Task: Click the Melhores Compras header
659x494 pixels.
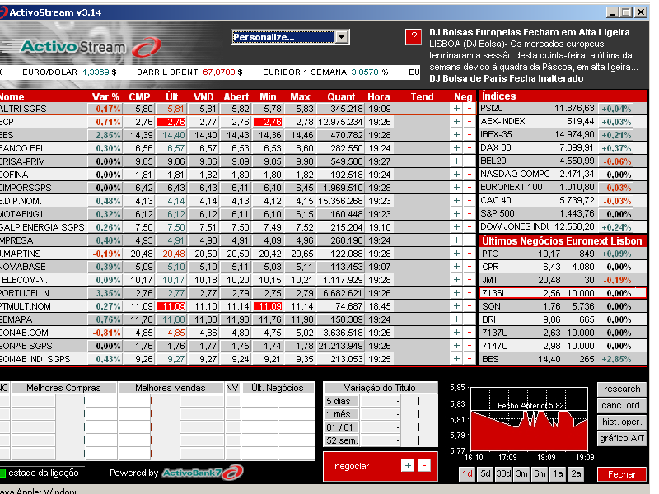Action: coord(63,388)
